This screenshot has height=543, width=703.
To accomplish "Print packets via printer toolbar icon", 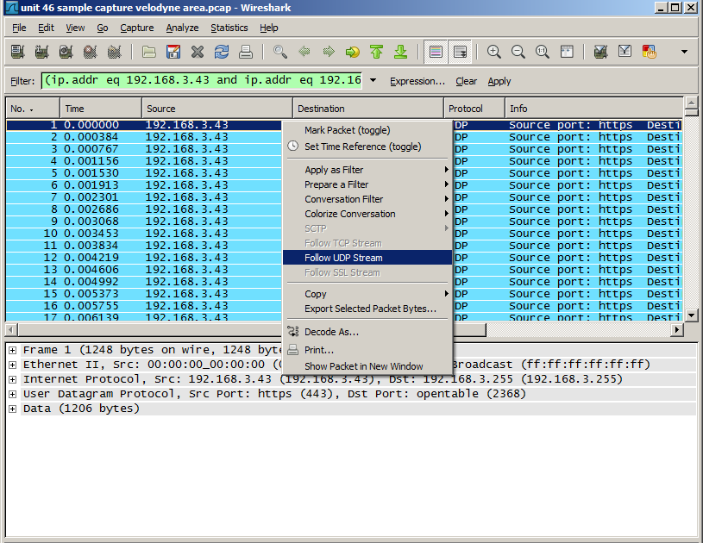I will tap(246, 52).
